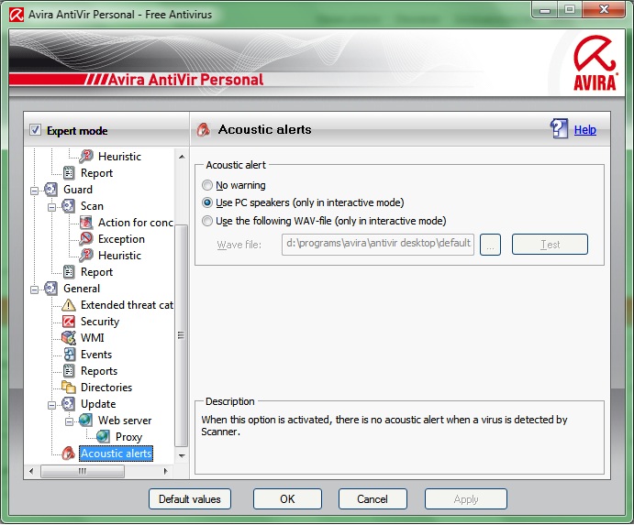Click the Exception prohibited-sign icon
This screenshot has width=634, height=525.
(x=86, y=238)
